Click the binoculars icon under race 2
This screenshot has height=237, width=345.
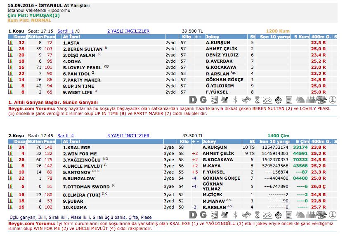tap(246, 215)
